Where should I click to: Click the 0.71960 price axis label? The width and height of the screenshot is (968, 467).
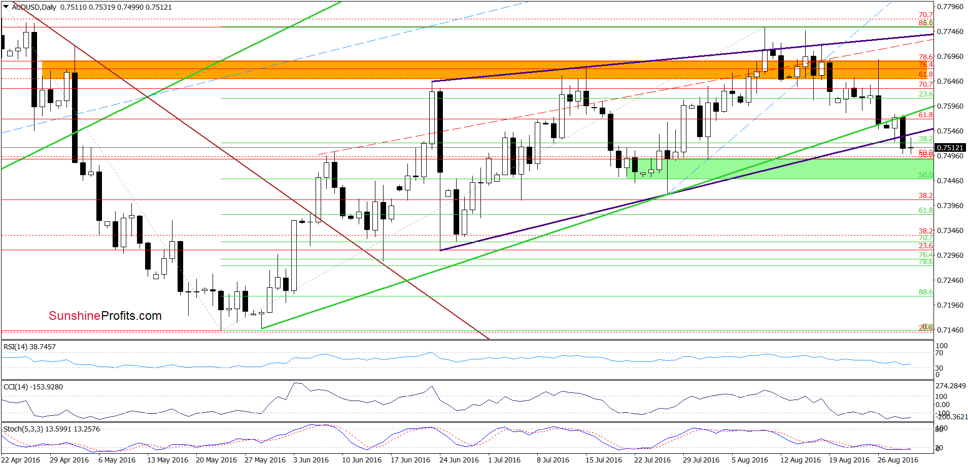950,305
